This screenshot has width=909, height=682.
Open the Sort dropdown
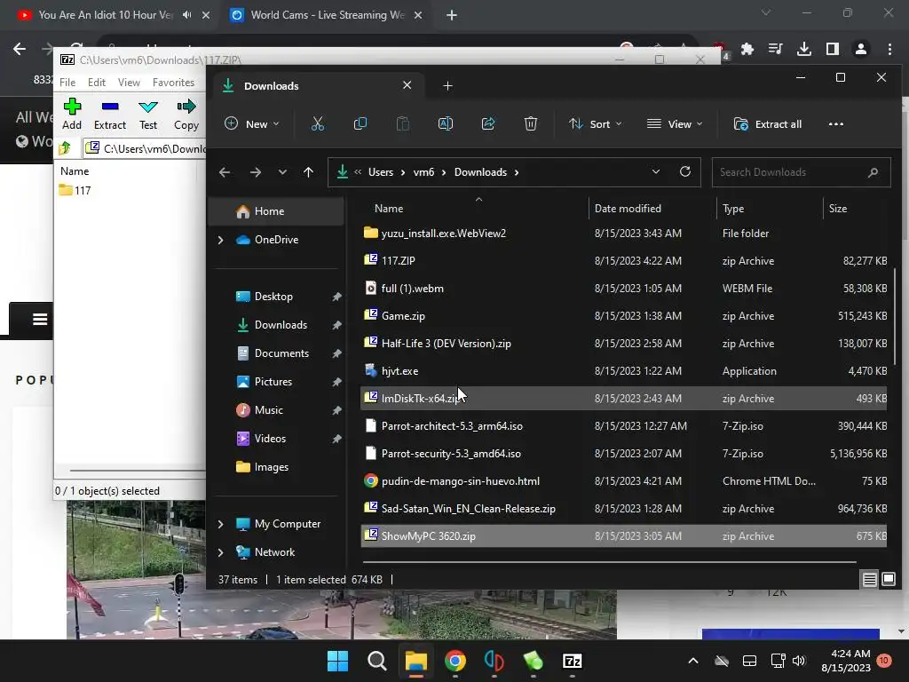595,124
